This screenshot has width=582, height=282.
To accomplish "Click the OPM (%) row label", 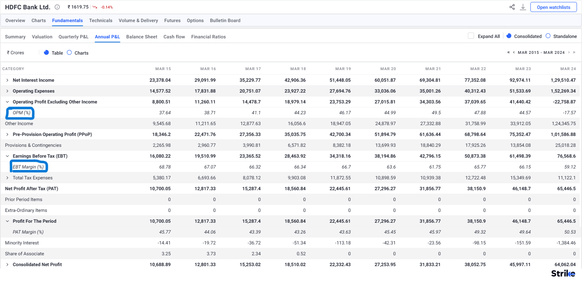I will pyautogui.click(x=21, y=113).
